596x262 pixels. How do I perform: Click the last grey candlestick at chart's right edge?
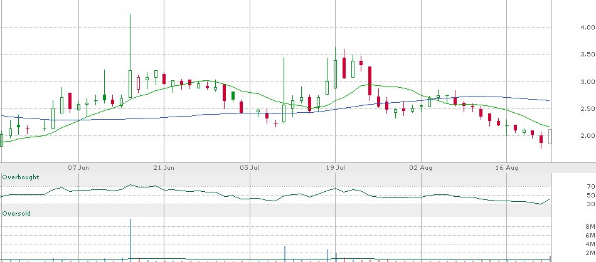click(x=550, y=136)
